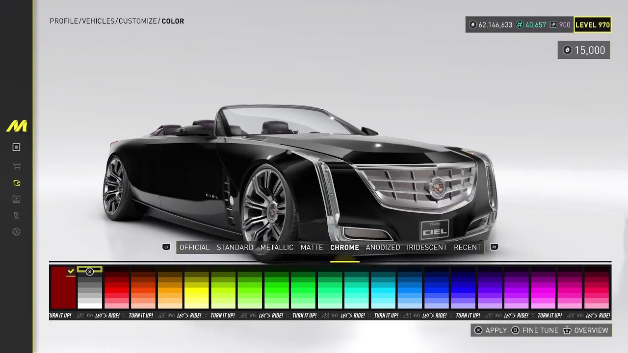The height and width of the screenshot is (353, 628).
Task: Click the 62,146,633 Bucks balance
Action: 496,25
